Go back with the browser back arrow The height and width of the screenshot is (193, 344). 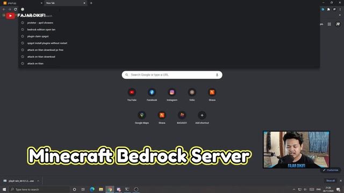coord(4,10)
